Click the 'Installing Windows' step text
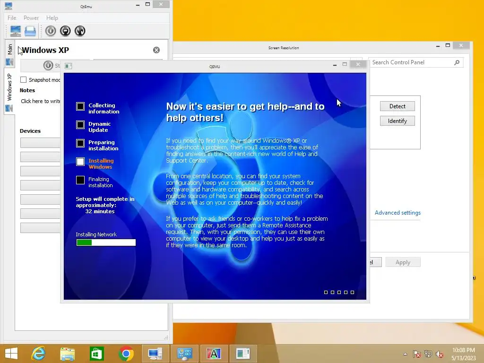The height and width of the screenshot is (363, 484). pyautogui.click(x=101, y=164)
